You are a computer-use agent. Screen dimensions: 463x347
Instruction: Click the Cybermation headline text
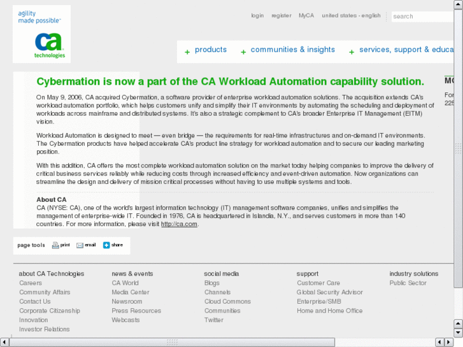pyautogui.click(x=231, y=81)
